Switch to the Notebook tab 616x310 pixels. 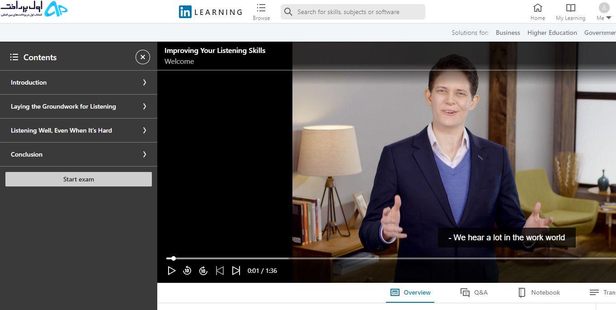539,292
